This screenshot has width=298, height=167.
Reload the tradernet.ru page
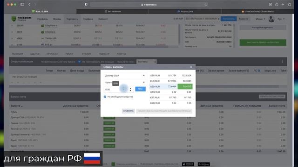click(206, 5)
